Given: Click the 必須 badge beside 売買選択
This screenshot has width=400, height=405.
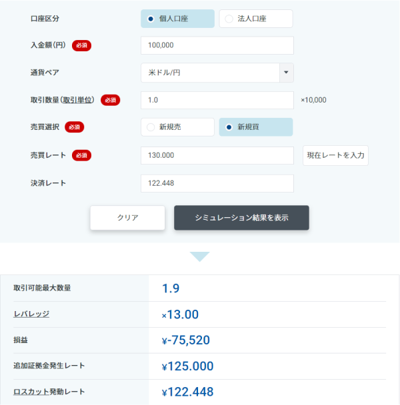Looking at the screenshot, I should point(74,127).
